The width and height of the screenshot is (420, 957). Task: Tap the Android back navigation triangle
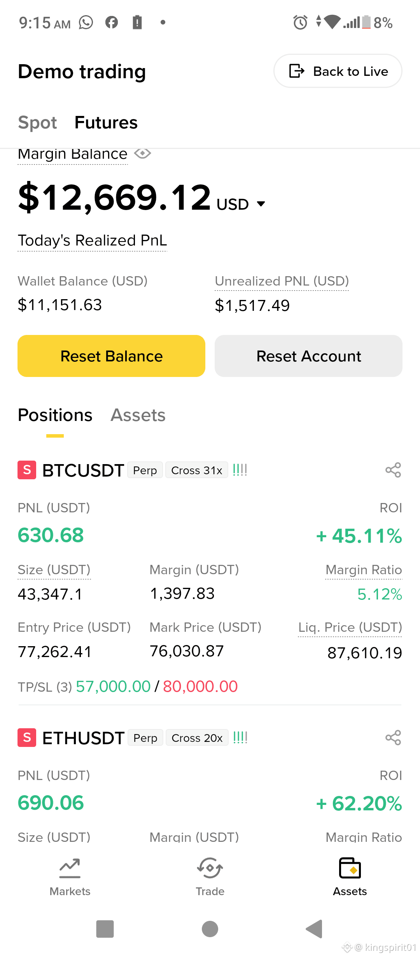[x=314, y=929]
